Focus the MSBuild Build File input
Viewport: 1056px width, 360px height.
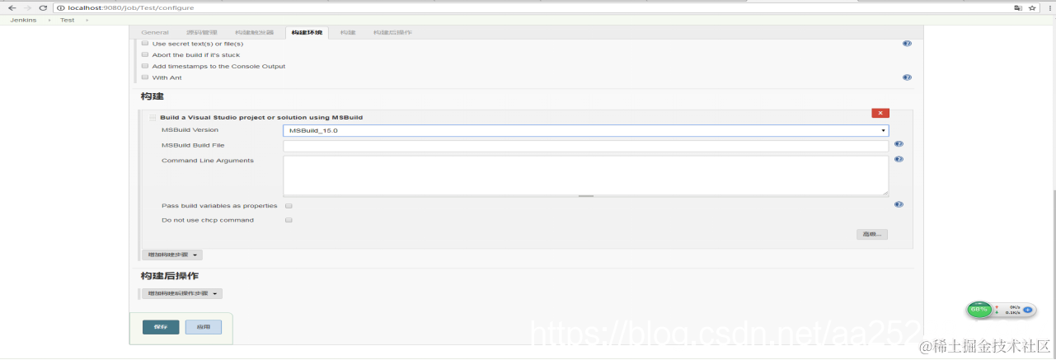click(586, 146)
